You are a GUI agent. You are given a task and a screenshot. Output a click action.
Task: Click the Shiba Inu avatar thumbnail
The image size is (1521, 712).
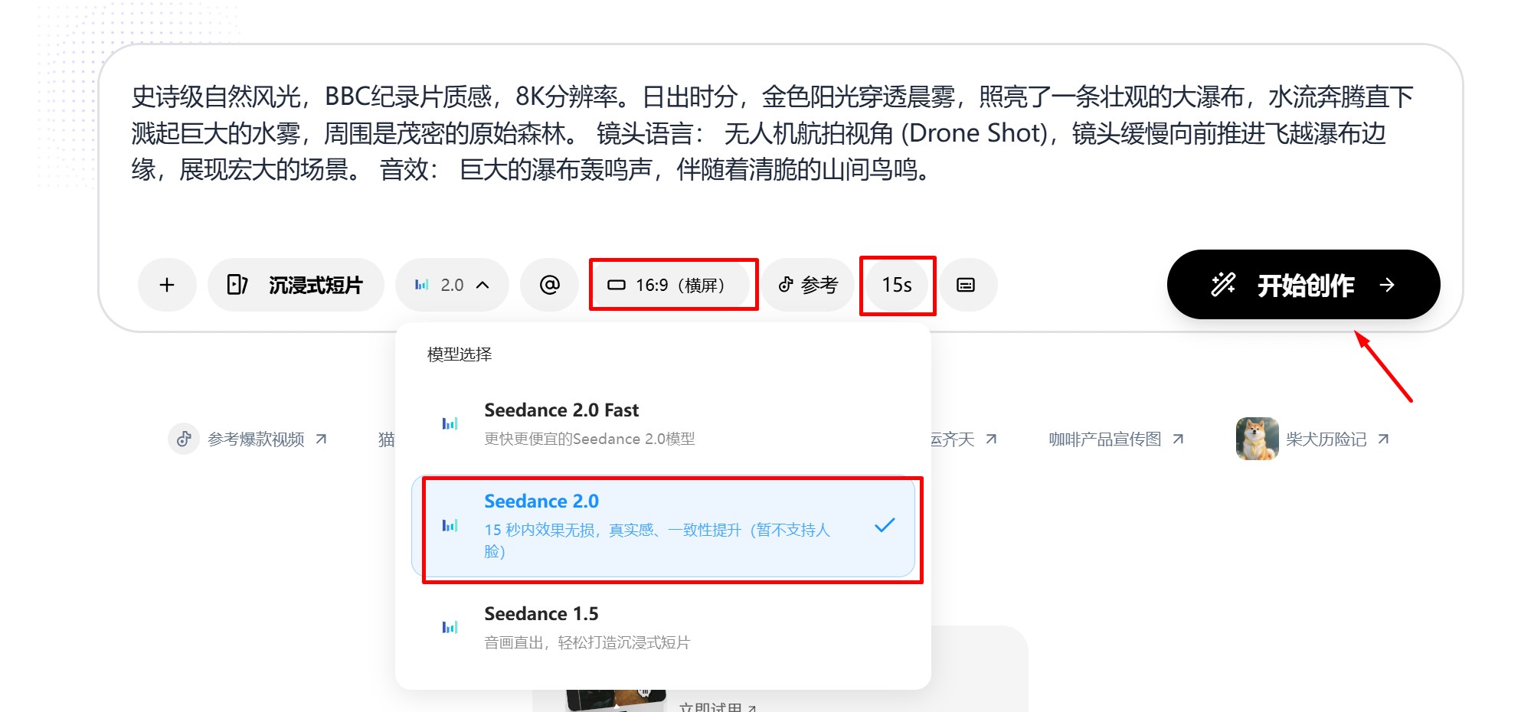[x=1256, y=439]
